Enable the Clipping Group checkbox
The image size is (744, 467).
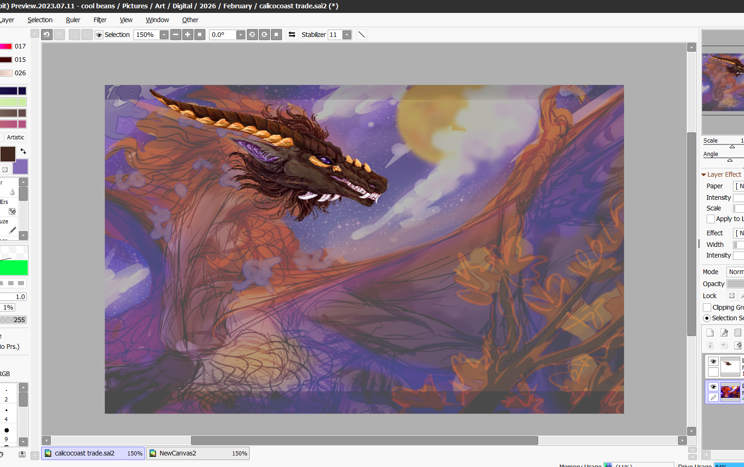click(707, 307)
